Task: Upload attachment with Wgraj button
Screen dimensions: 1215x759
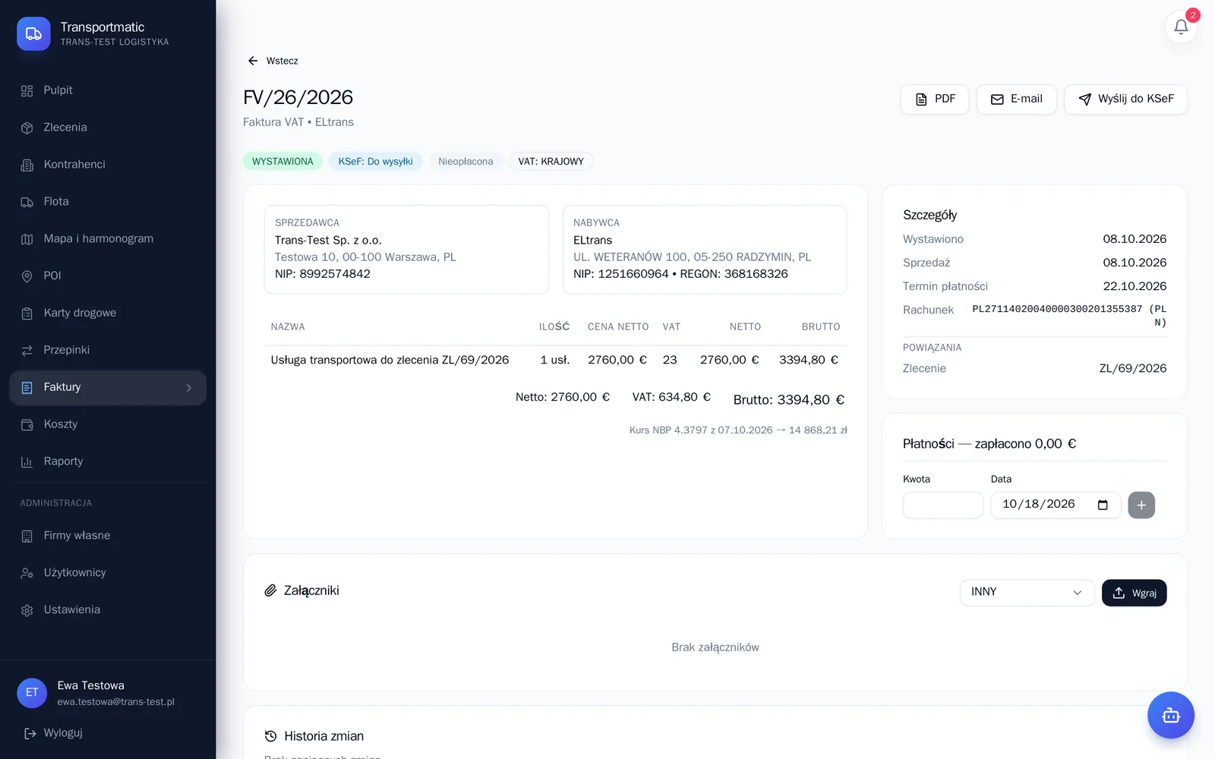Action: coord(1134,593)
